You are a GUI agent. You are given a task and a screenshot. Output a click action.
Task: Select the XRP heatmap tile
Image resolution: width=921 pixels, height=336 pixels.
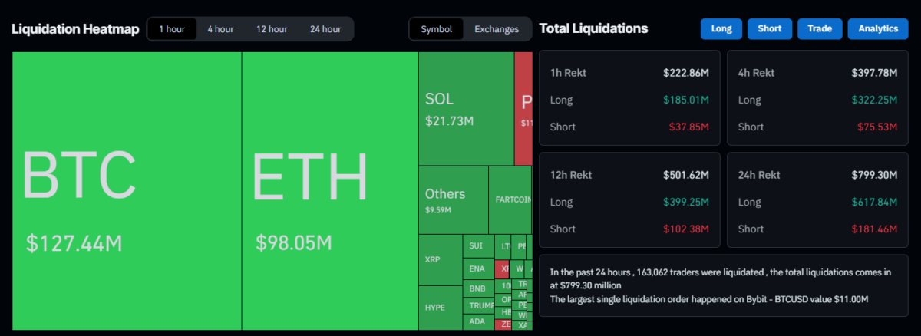click(x=440, y=259)
